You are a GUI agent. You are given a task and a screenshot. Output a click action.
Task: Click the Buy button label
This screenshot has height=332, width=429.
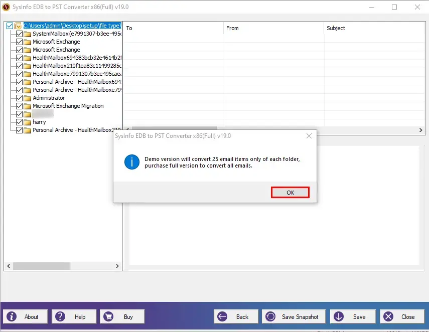click(128, 316)
